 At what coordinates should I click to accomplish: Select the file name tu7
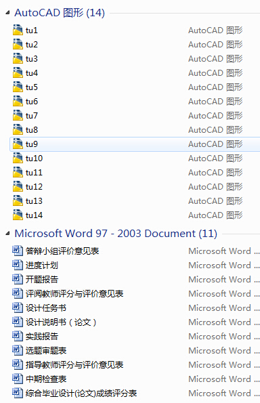(x=32, y=116)
